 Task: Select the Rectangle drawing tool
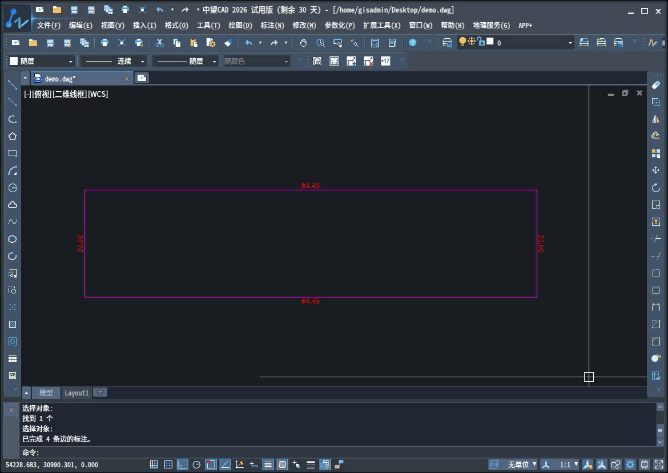tap(13, 153)
